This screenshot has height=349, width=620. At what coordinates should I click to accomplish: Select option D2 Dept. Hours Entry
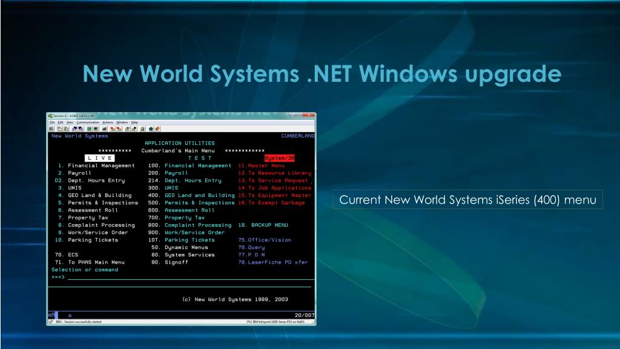click(x=90, y=181)
